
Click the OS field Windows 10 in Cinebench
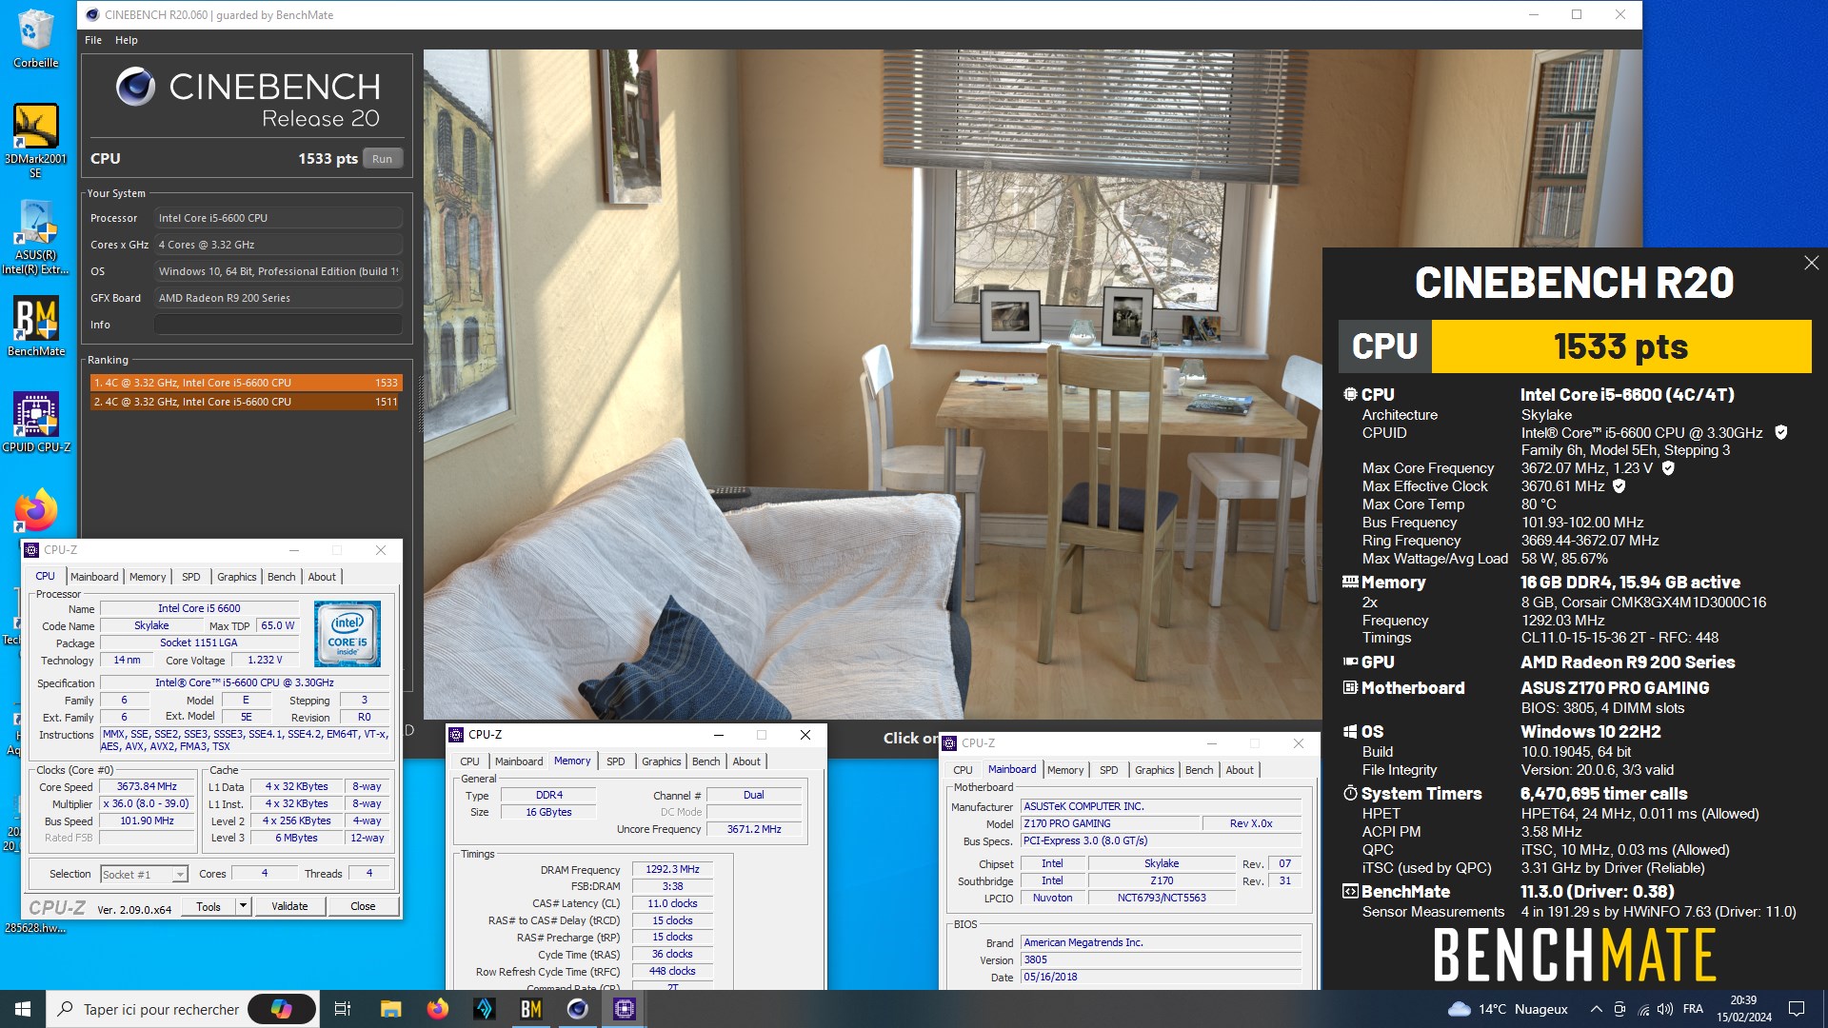pos(278,271)
